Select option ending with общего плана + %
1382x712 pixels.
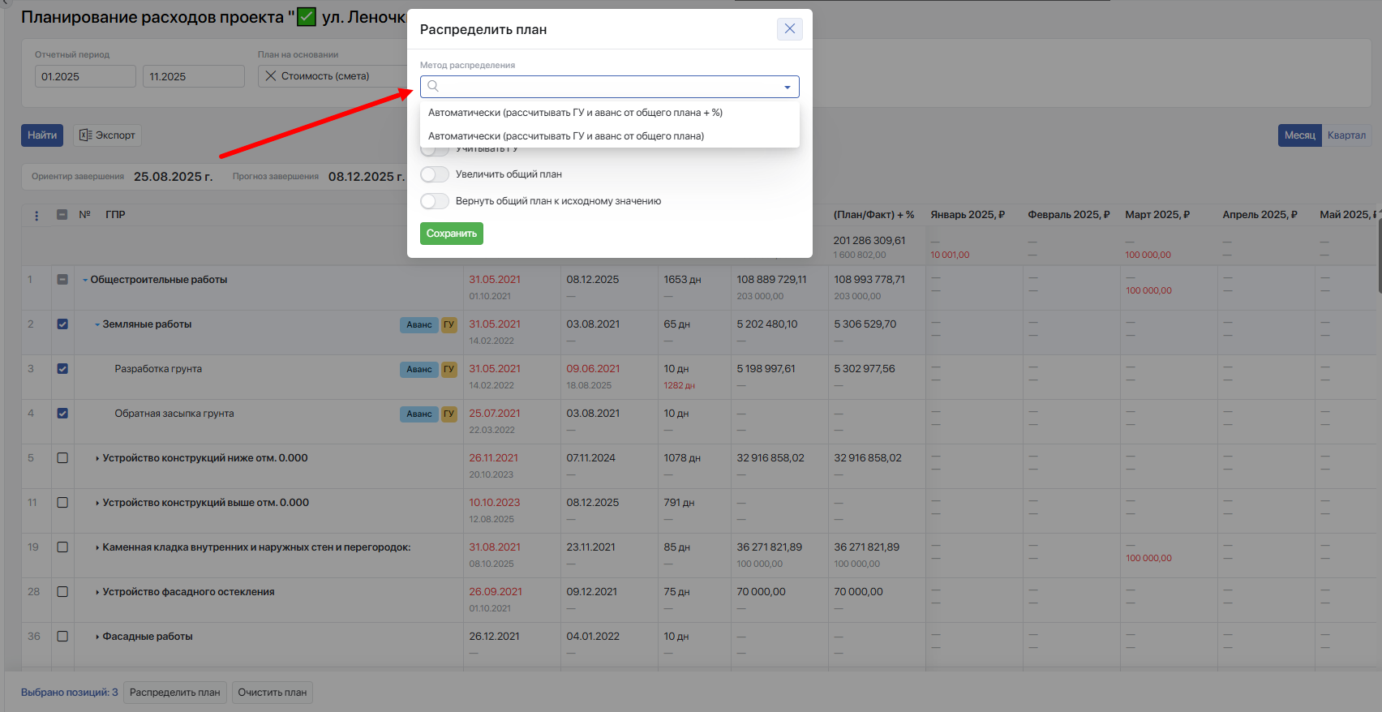[575, 113]
